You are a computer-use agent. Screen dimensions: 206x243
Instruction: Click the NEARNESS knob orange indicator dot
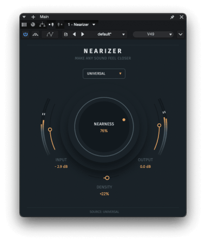(x=124, y=120)
